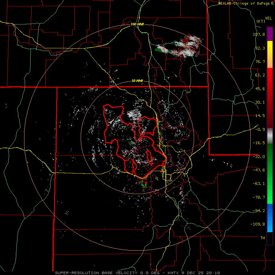Select the 107.8 scale value
The image size is (275, 275).
tap(259, 34)
